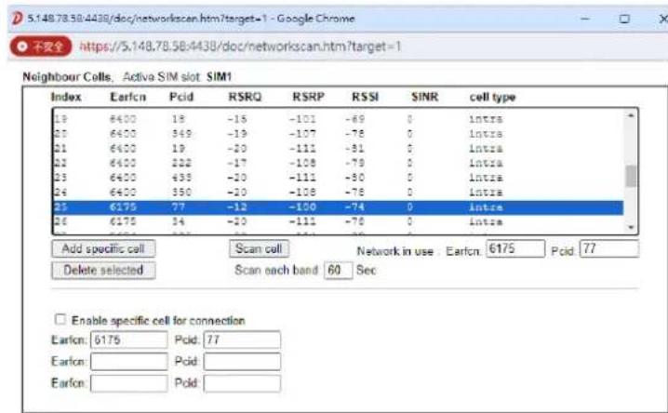
Task: Minimize the Chrome popup window
Action: (585, 19)
